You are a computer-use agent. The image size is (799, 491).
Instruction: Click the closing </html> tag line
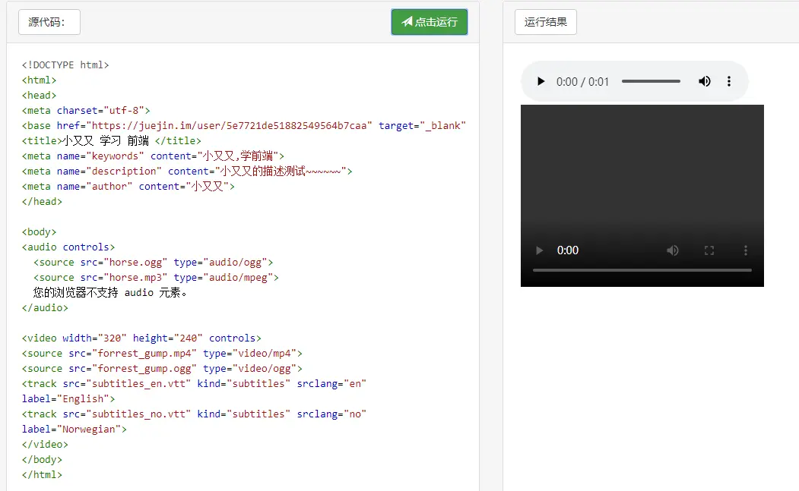[x=42, y=474]
